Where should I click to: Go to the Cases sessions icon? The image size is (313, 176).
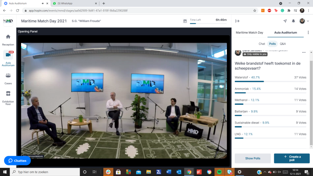click(x=8, y=75)
